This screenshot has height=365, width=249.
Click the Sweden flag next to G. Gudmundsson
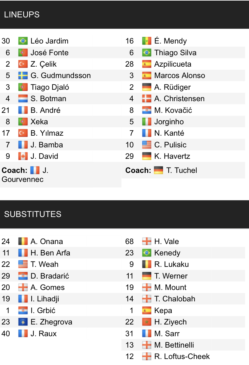point(23,75)
